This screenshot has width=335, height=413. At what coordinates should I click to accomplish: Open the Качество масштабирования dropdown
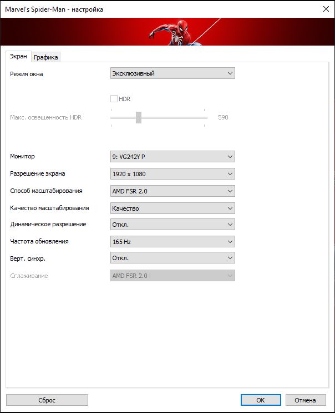click(172, 208)
